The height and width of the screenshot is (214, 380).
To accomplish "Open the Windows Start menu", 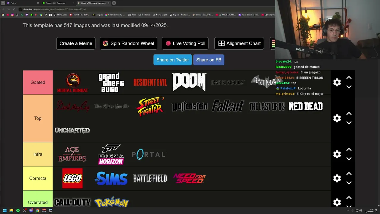I will (5, 210).
